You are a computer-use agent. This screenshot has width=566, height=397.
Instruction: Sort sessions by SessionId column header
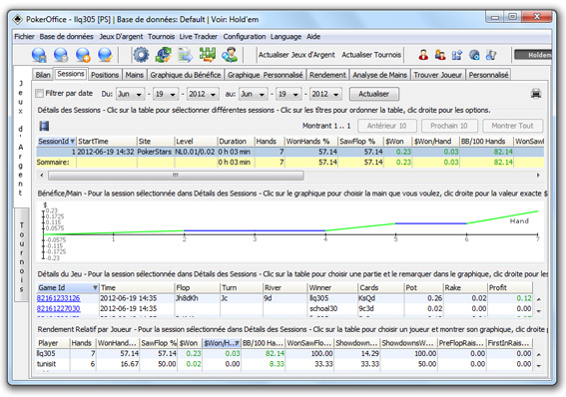click(56, 142)
